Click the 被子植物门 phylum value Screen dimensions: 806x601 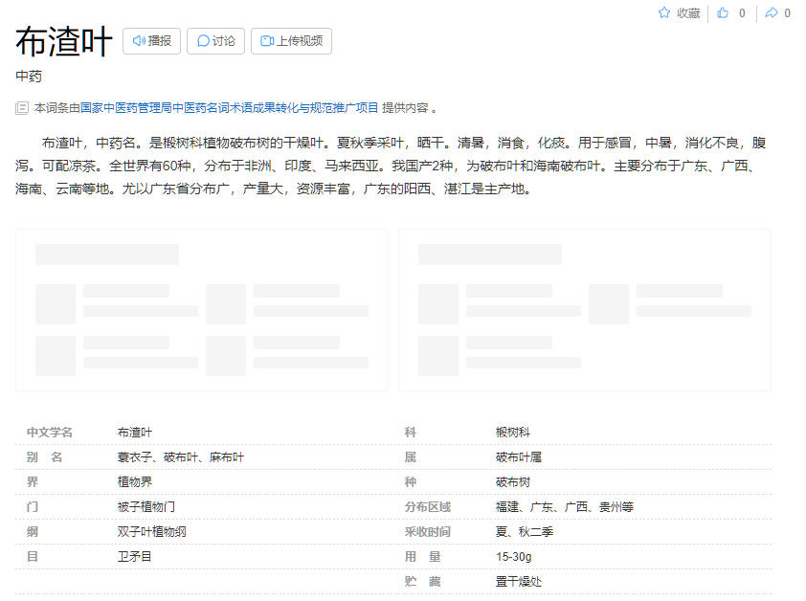146,506
